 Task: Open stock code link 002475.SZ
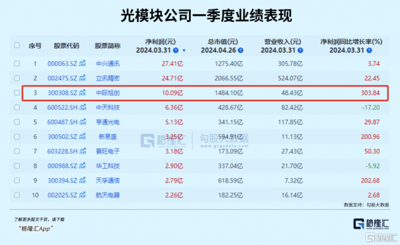pyautogui.click(x=62, y=78)
